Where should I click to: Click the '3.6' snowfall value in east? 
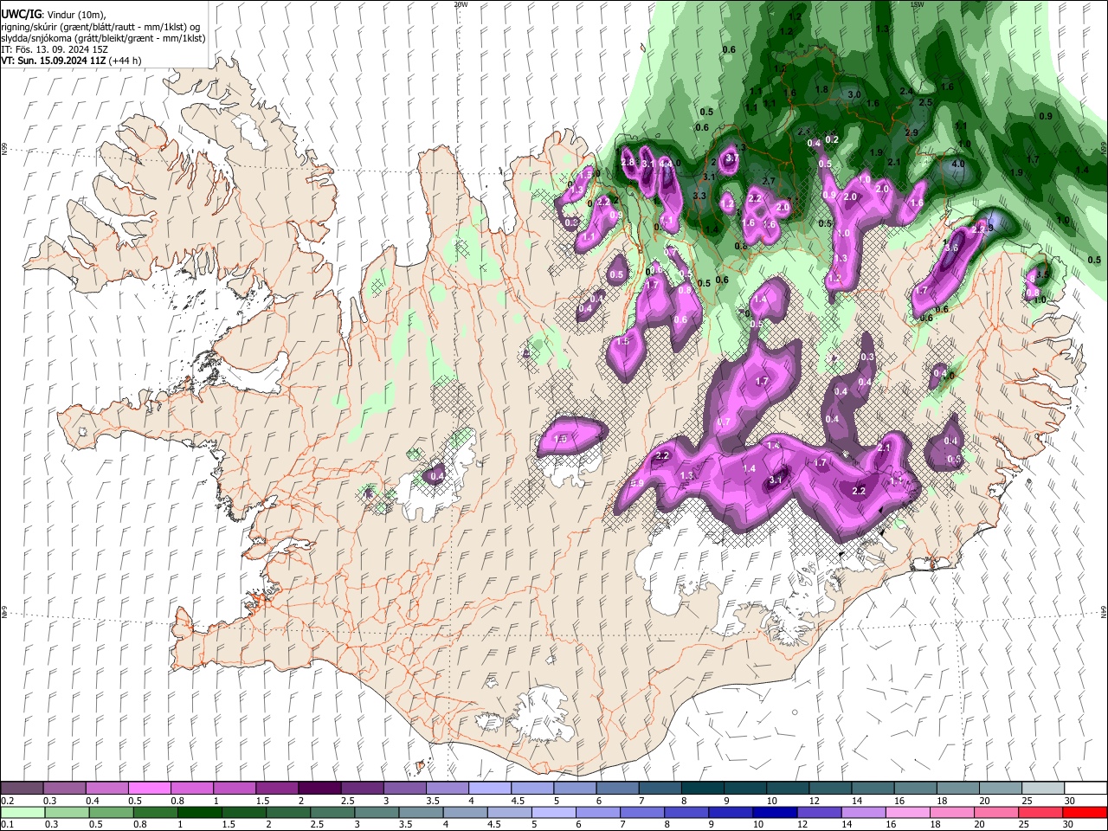tap(950, 248)
